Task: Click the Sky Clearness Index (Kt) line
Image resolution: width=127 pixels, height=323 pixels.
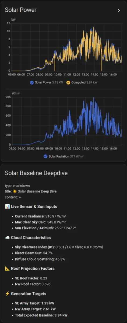Action: point(59,247)
